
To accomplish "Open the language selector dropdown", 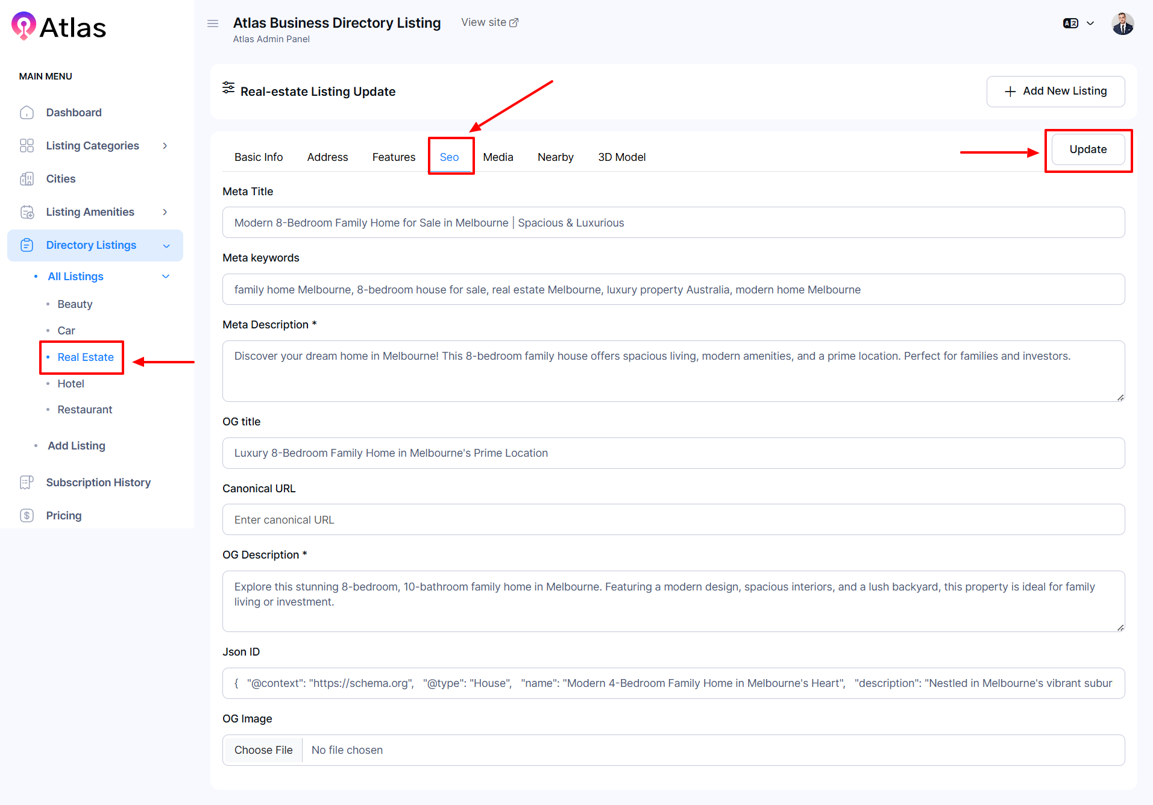I will [1078, 23].
